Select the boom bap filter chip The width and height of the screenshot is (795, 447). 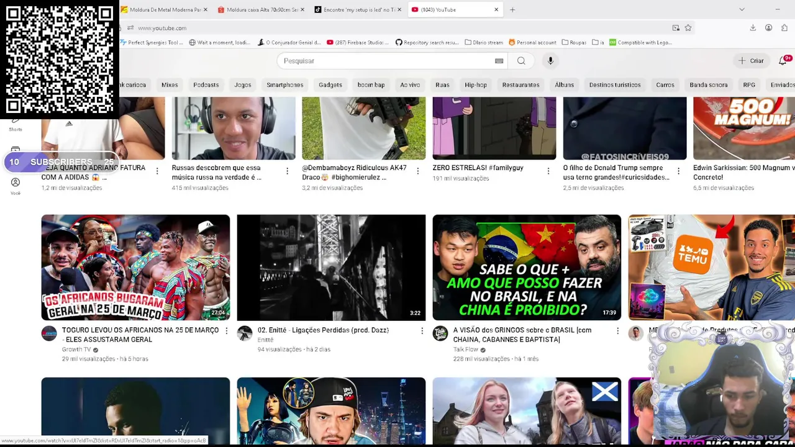point(371,85)
